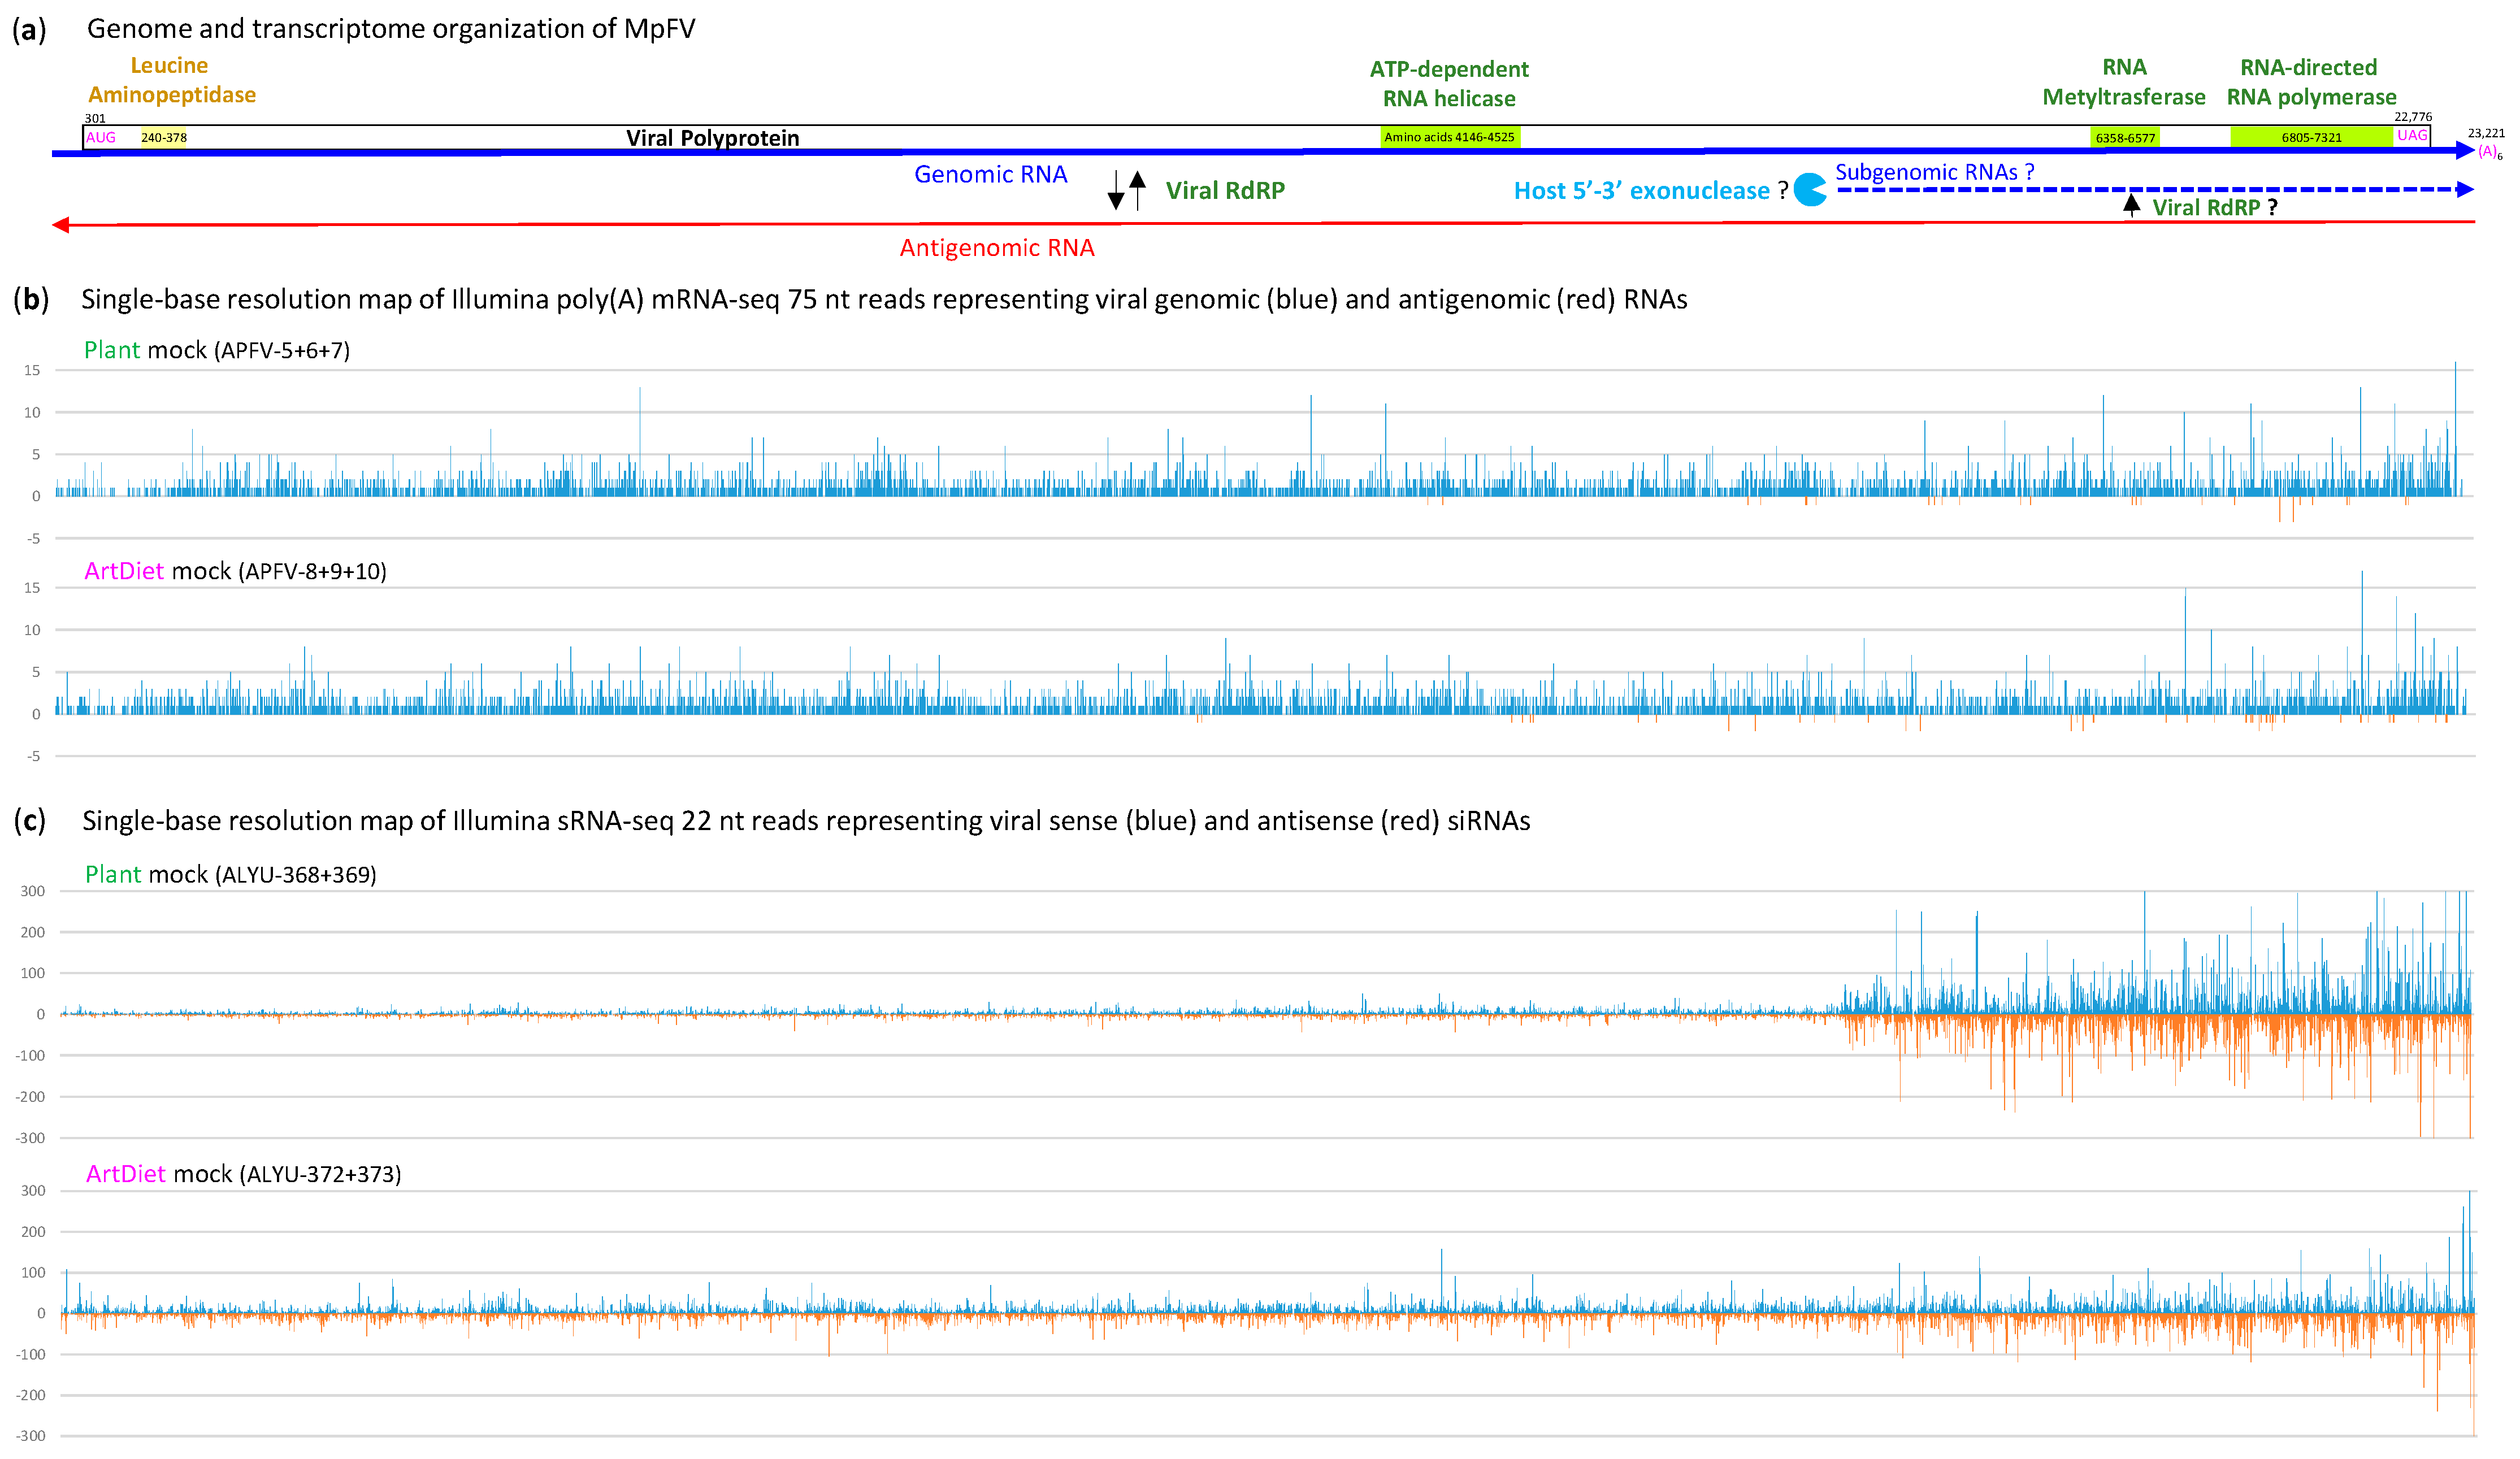Click the Subgenomic RNAs ? text

(1934, 172)
